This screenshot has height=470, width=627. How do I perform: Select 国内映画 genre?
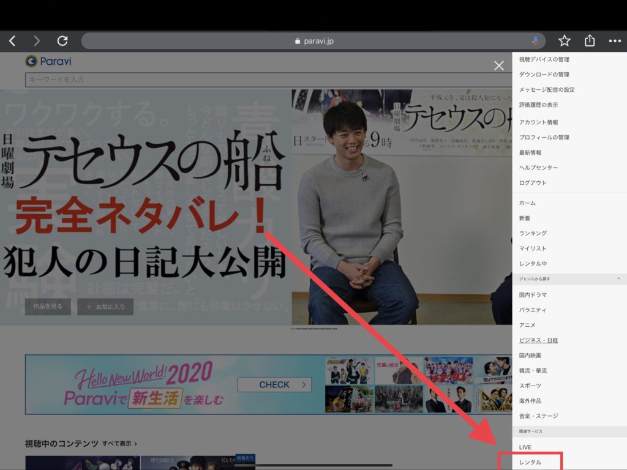[x=530, y=356]
